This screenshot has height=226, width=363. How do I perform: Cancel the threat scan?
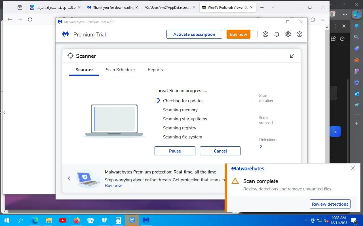tap(220, 151)
